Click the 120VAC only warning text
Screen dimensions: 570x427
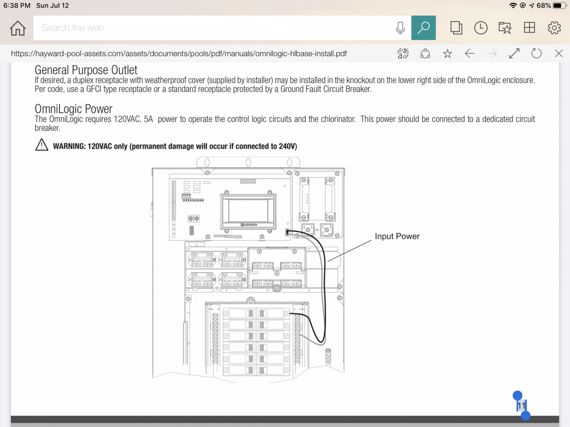pyautogui.click(x=175, y=146)
